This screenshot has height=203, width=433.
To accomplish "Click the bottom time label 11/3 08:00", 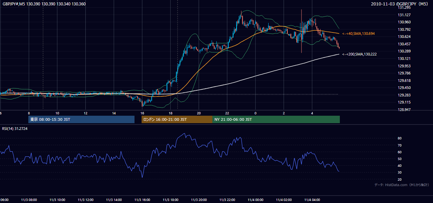I will tap(29, 200).
